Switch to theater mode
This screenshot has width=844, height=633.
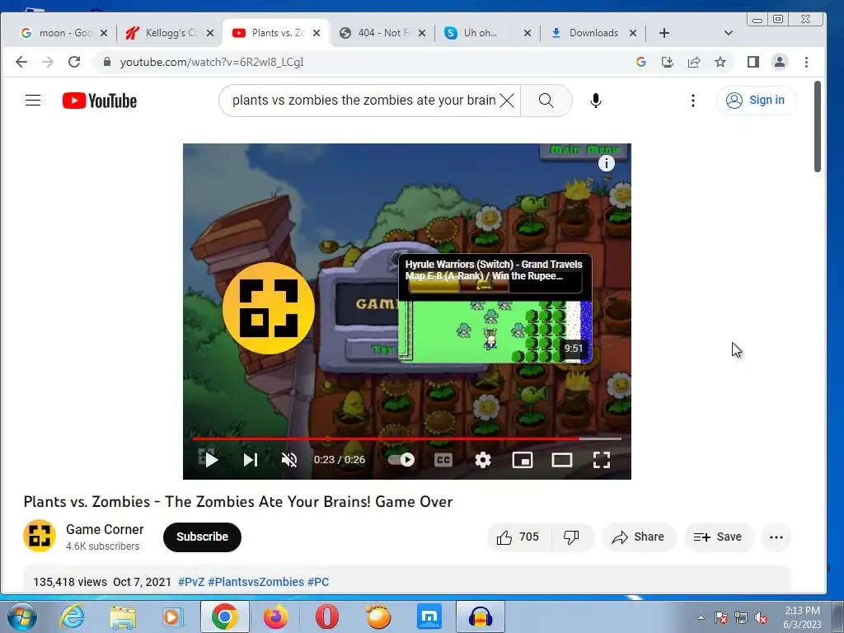pyautogui.click(x=562, y=460)
